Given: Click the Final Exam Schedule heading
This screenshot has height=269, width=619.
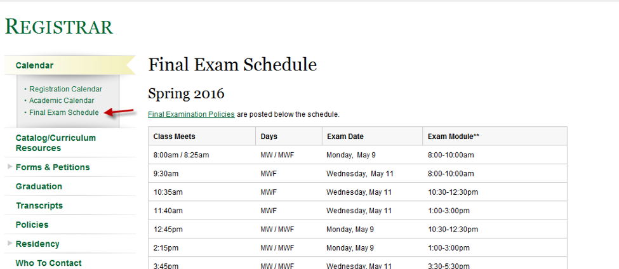Looking at the screenshot, I should [232, 65].
